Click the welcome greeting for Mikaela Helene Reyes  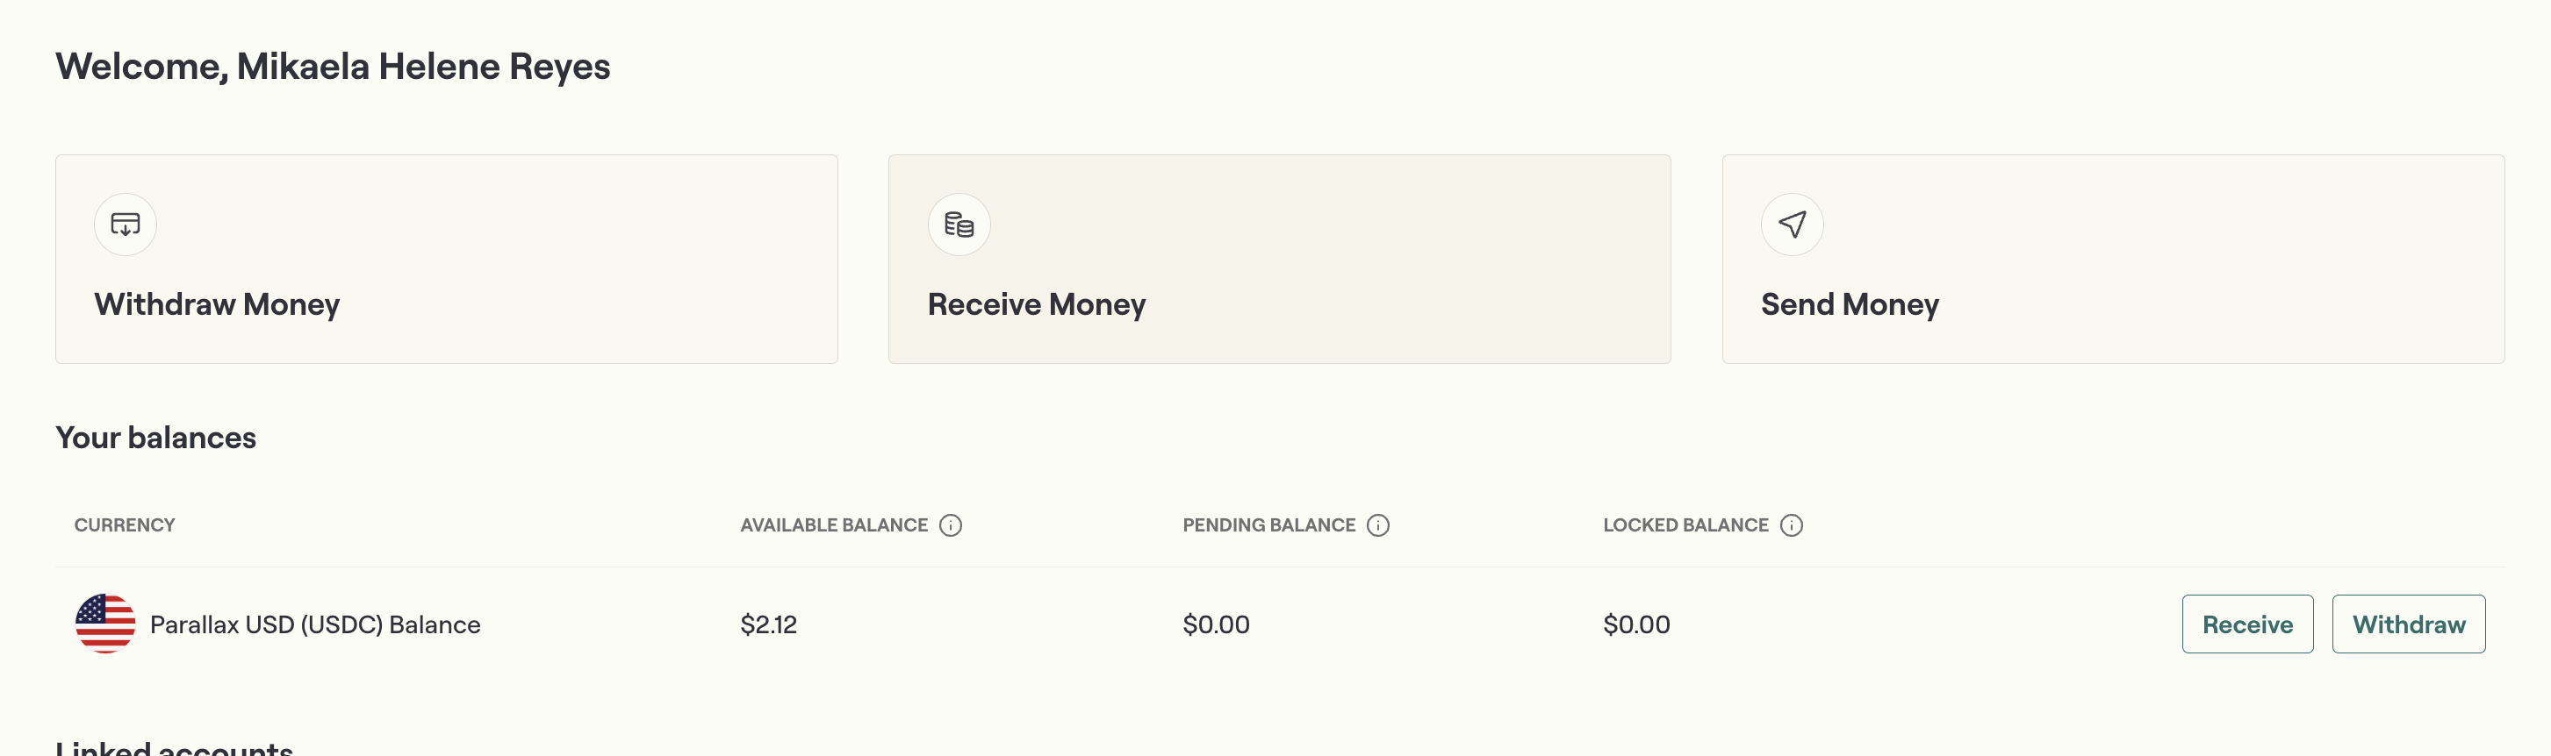click(333, 67)
